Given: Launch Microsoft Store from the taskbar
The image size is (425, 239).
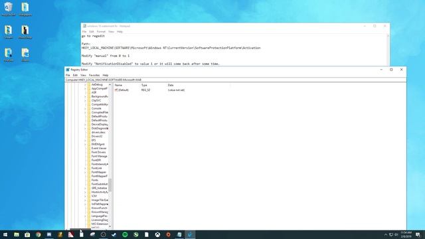Looking at the screenshot, I should pyautogui.click(x=27, y=234).
